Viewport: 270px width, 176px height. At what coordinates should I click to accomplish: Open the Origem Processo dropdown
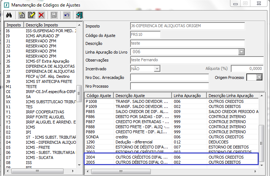259,77
